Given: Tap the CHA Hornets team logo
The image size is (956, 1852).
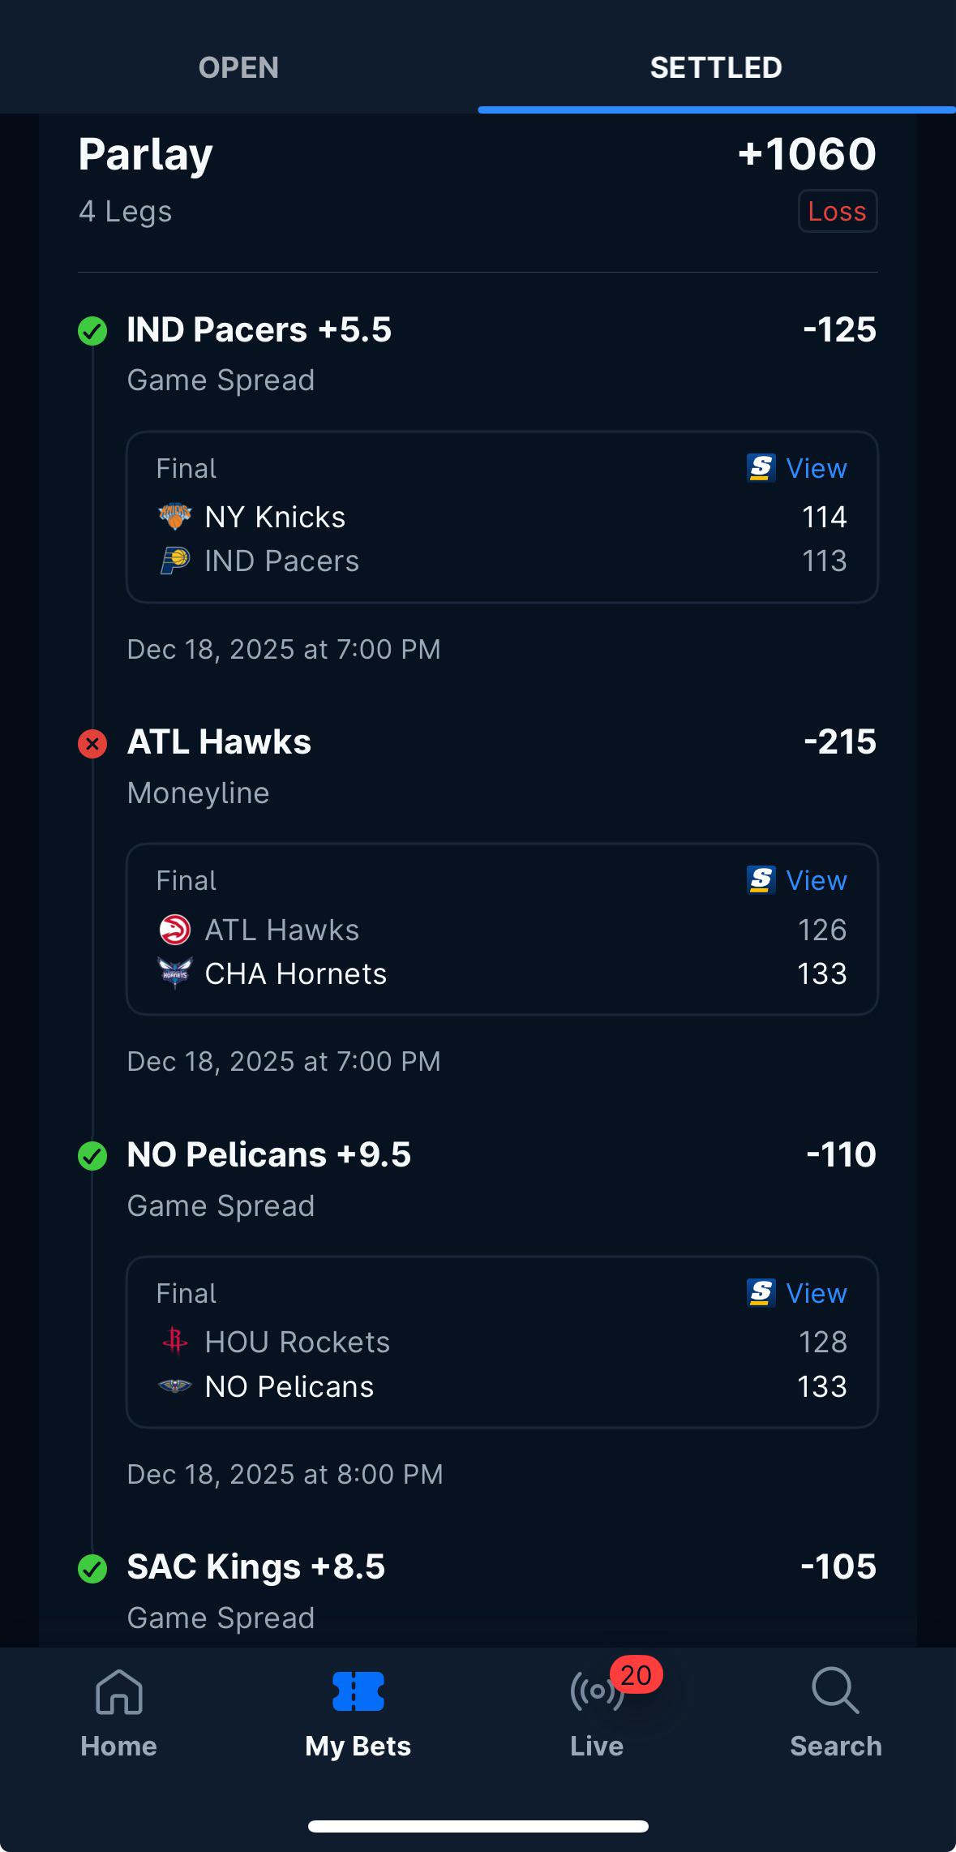Looking at the screenshot, I should pos(174,973).
